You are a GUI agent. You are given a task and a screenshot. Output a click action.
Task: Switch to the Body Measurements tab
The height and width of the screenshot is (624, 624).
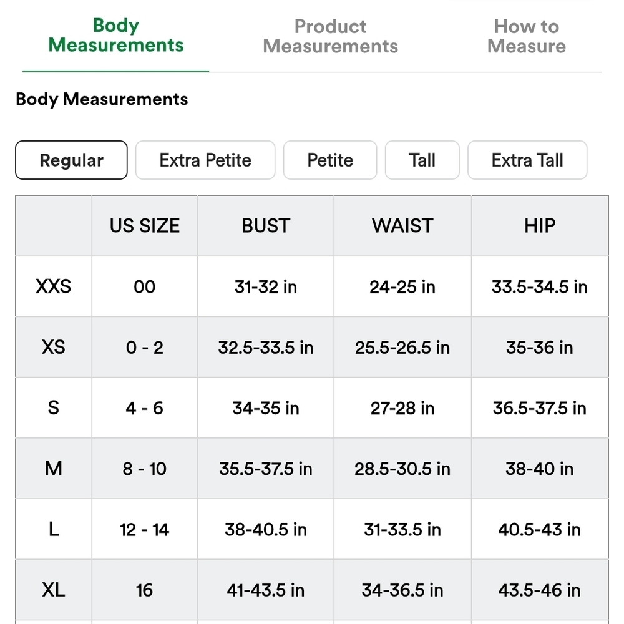click(x=116, y=36)
